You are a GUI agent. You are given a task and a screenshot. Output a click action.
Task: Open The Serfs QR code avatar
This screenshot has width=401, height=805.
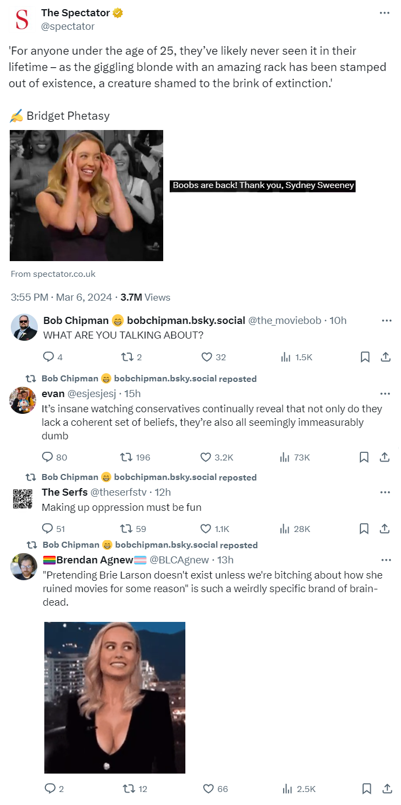pos(23,499)
